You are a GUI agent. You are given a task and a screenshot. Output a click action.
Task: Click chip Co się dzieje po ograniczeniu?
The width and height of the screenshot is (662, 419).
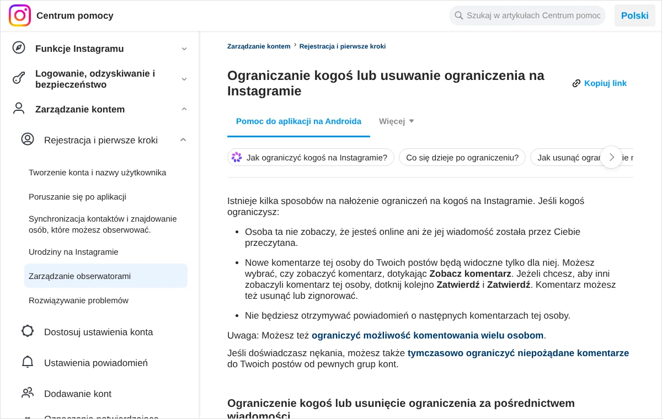click(462, 157)
